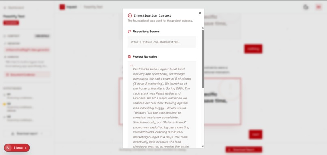Screen dimensions: 327x155
Task: Click the Project Narrative heading
Action: pyautogui.click(x=145, y=57)
